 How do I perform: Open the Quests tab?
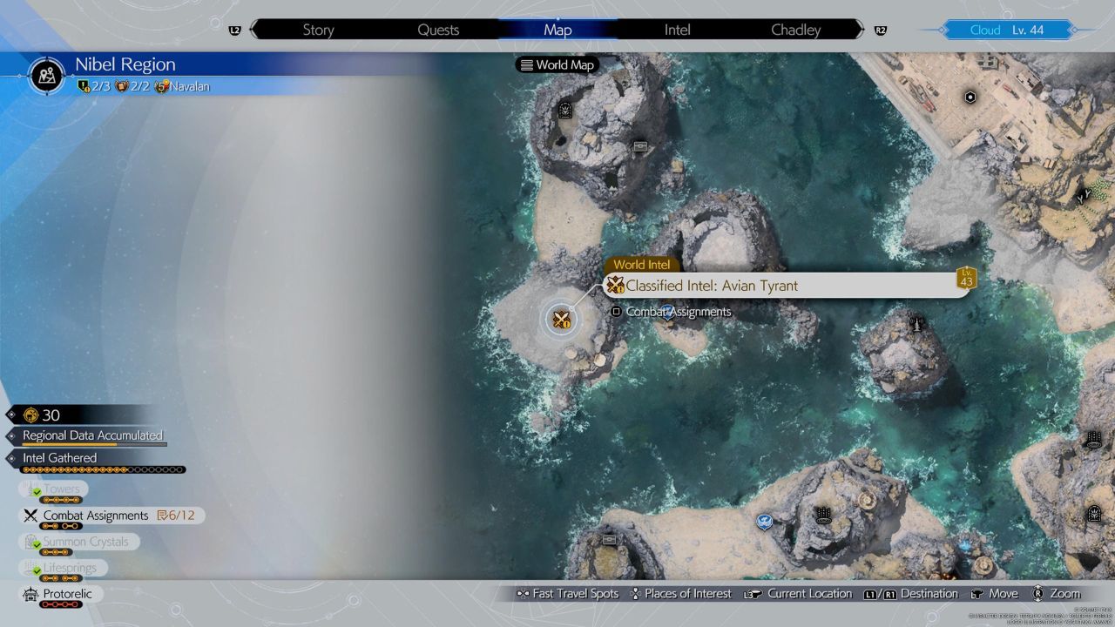[x=438, y=30]
